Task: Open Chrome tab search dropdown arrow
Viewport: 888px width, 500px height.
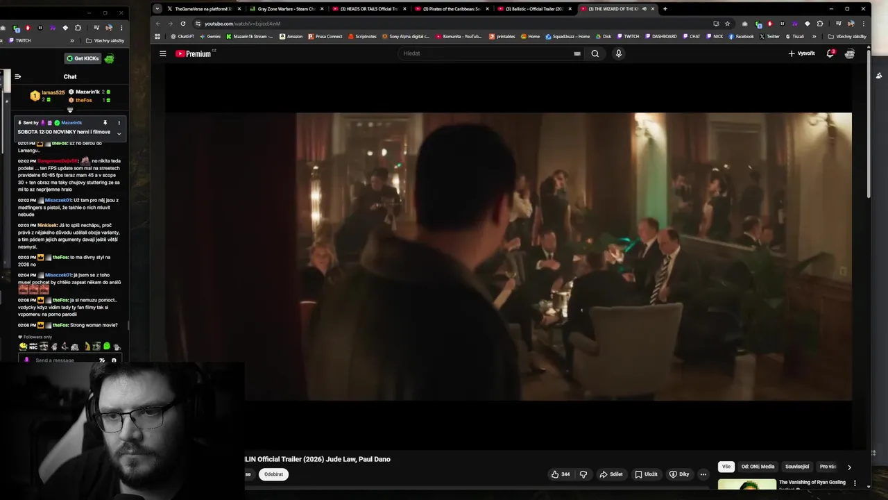Action: [157, 9]
